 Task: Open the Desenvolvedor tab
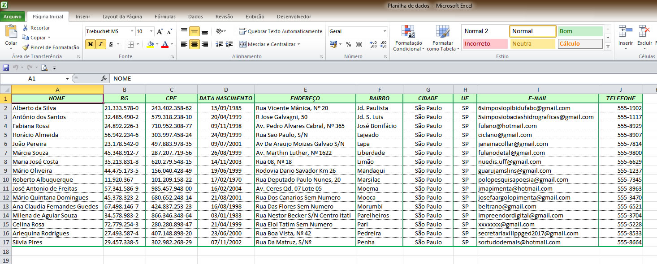(294, 17)
